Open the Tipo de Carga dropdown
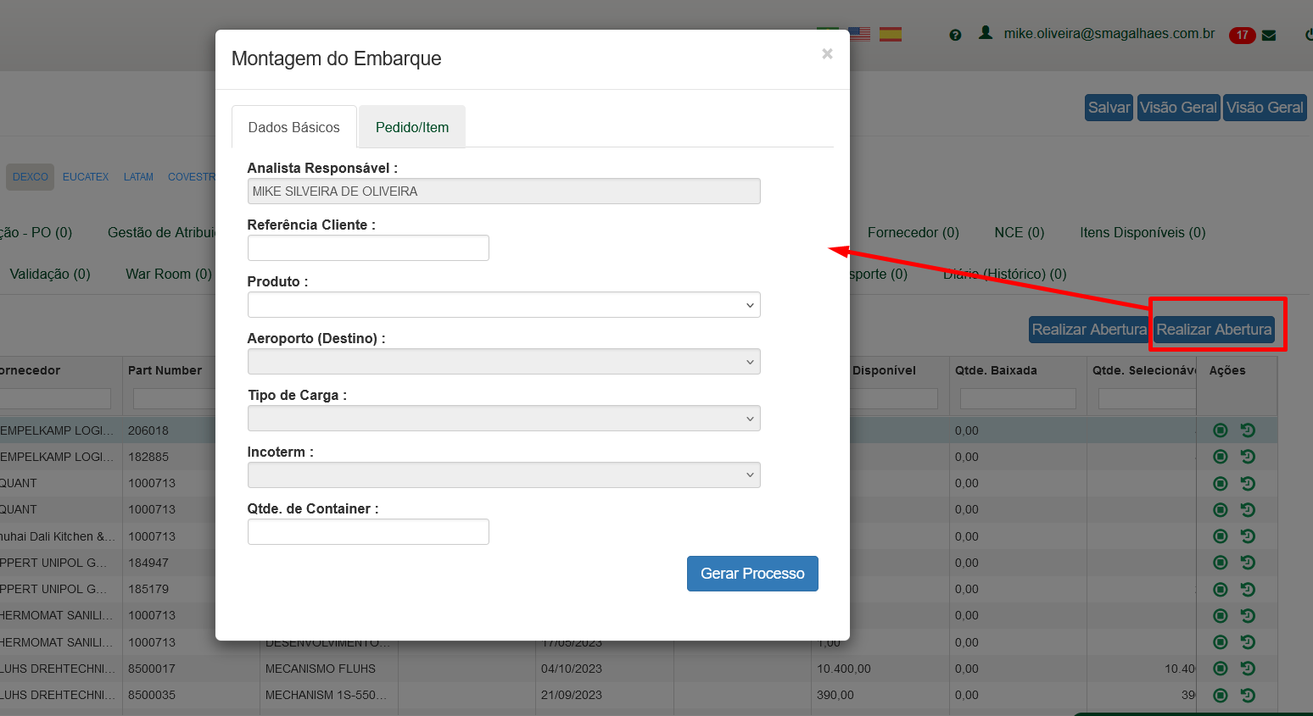The width and height of the screenshot is (1313, 716). pyautogui.click(x=504, y=419)
